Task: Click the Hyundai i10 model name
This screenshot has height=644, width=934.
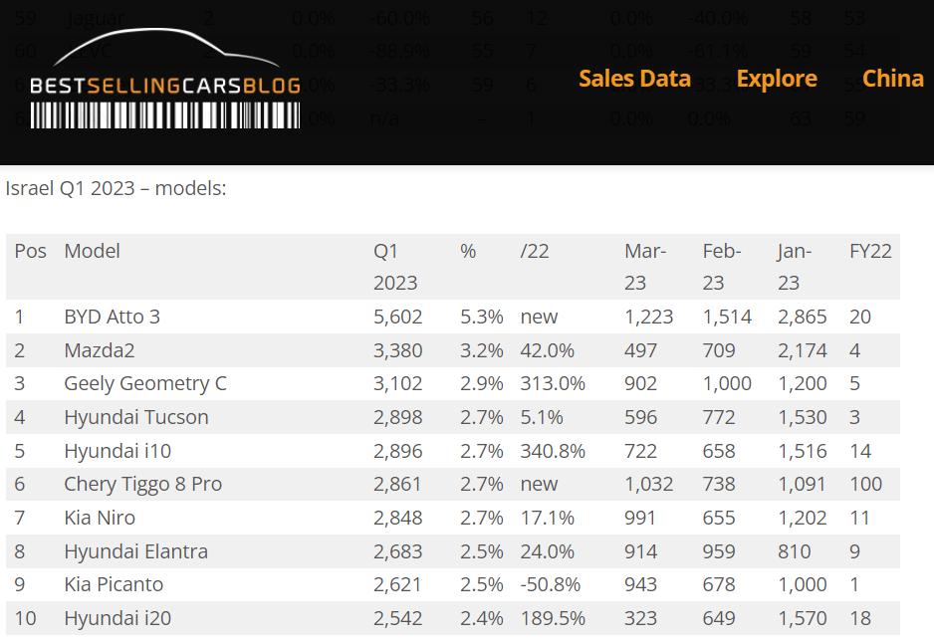Action: pos(117,451)
